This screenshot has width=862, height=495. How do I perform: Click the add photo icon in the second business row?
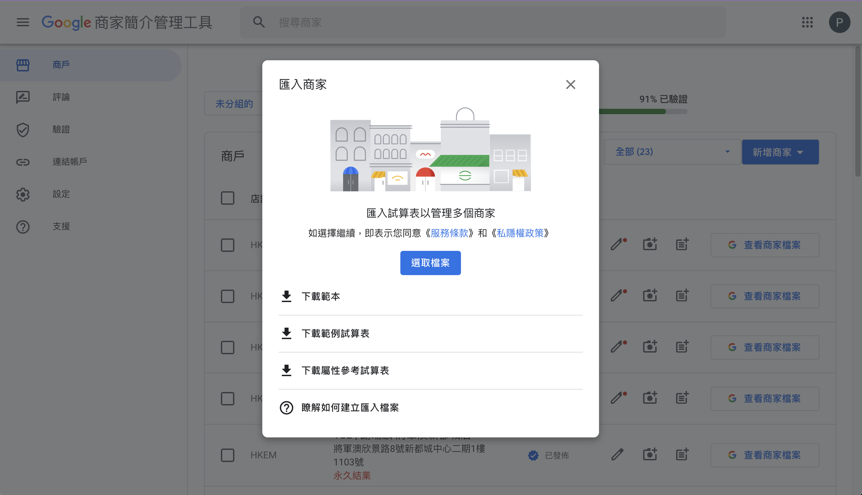click(x=650, y=296)
